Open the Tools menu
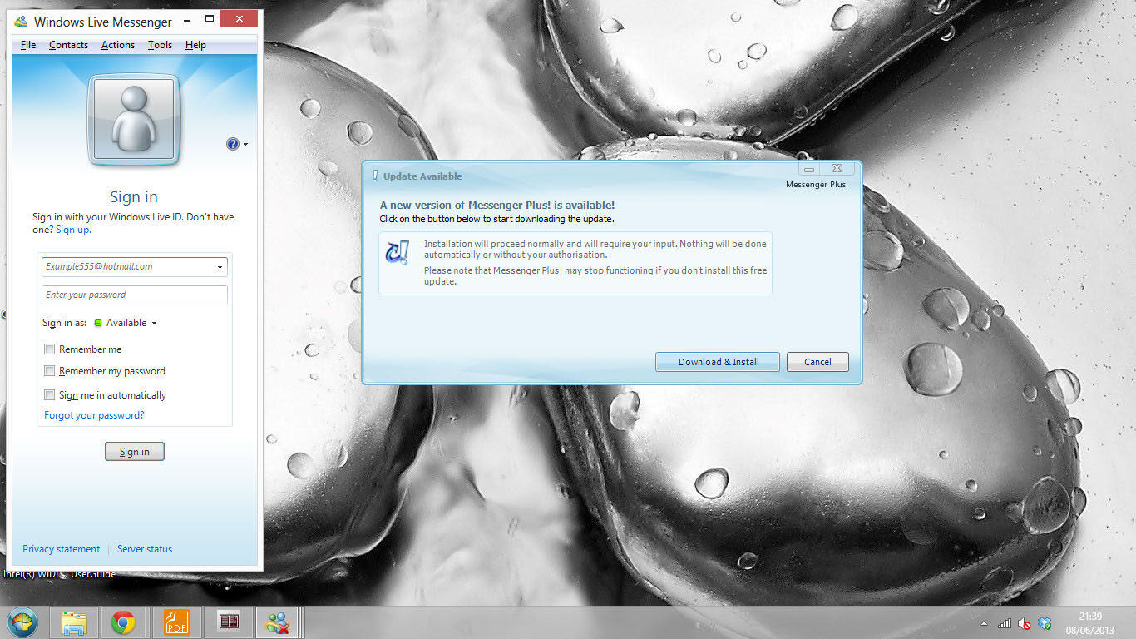The width and height of the screenshot is (1136, 639). [160, 45]
